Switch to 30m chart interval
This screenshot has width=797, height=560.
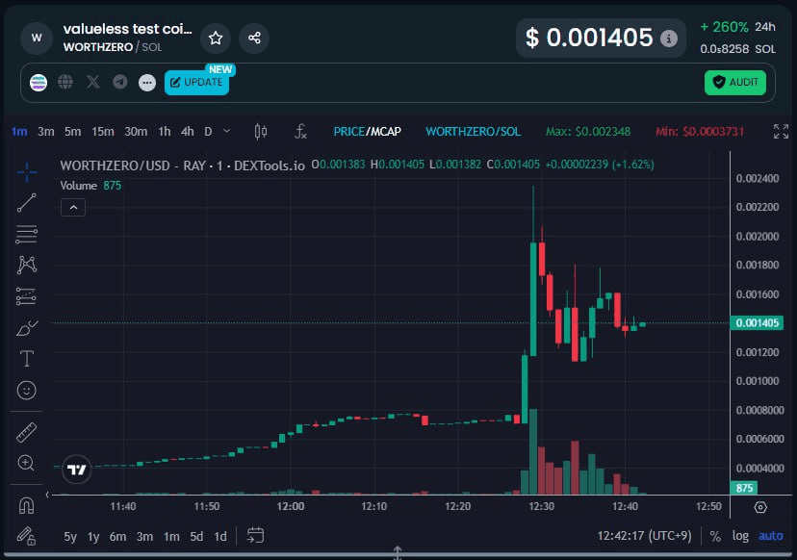136,132
